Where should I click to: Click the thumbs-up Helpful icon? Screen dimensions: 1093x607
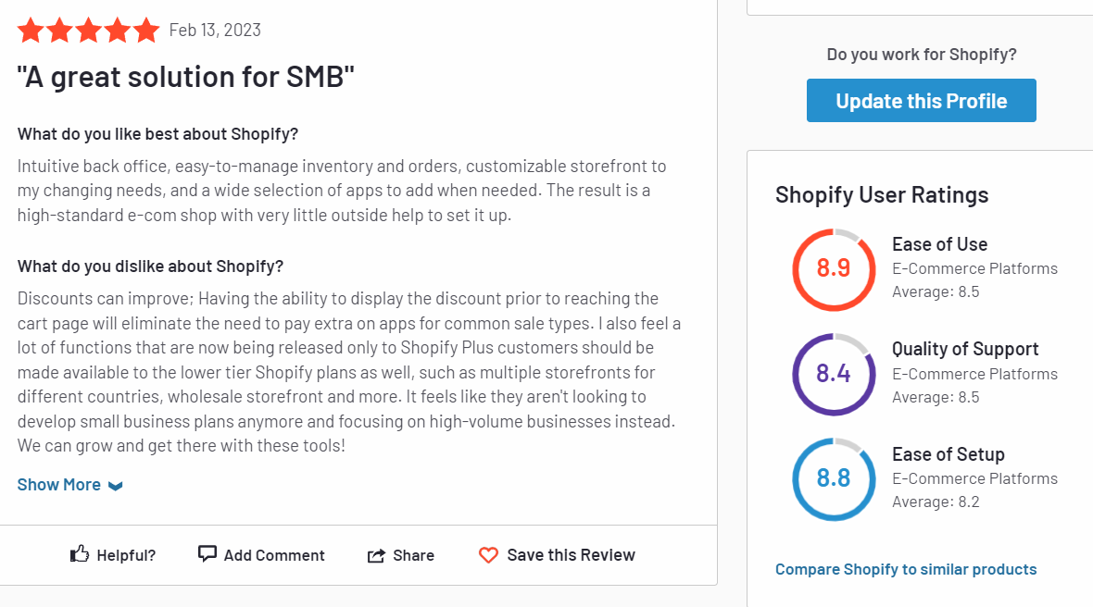click(80, 554)
